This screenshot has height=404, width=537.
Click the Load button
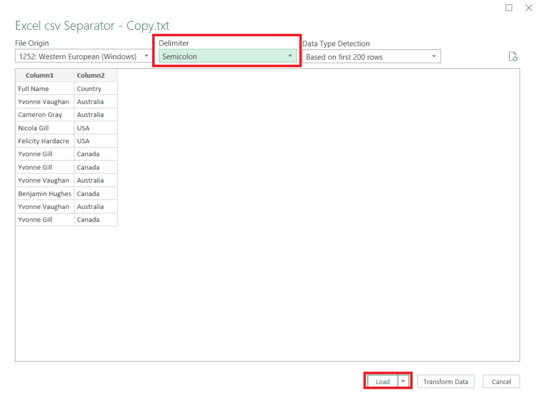(x=382, y=381)
